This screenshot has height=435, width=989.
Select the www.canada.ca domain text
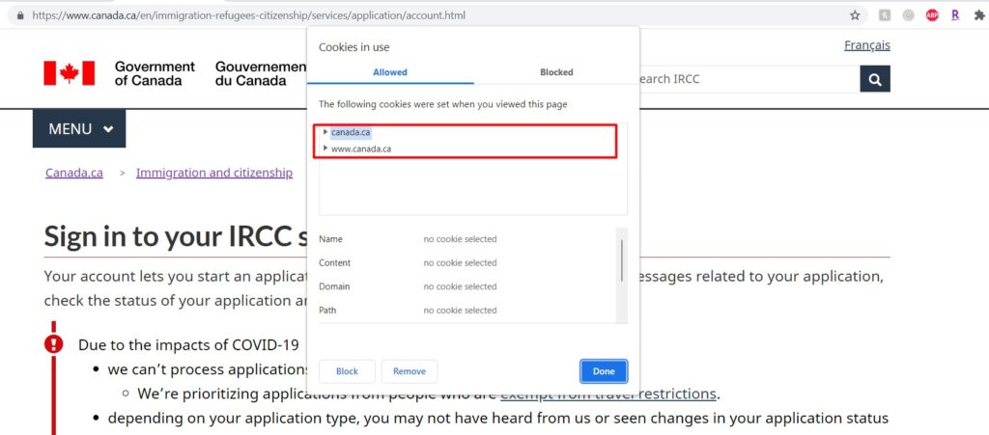(x=361, y=149)
